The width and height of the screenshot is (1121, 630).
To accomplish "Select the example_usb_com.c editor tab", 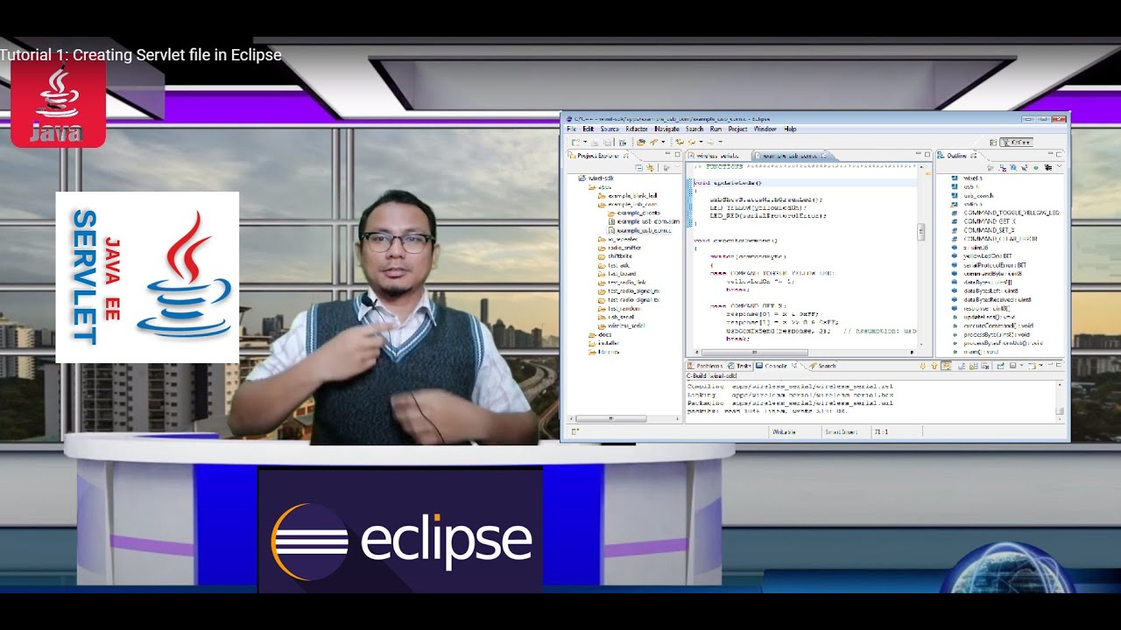I will (791, 156).
